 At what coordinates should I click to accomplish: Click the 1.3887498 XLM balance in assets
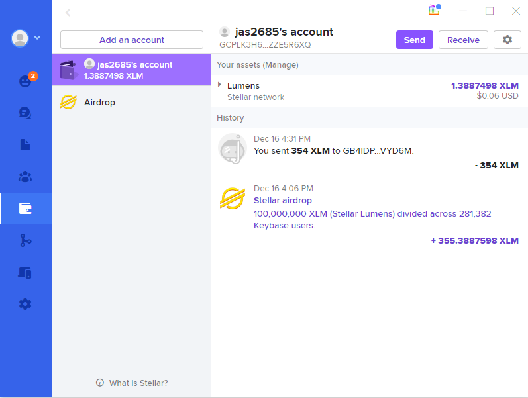click(x=484, y=86)
